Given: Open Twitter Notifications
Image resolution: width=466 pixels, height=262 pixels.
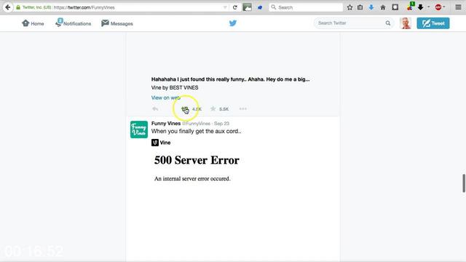Looking at the screenshot, I should click(x=73, y=23).
